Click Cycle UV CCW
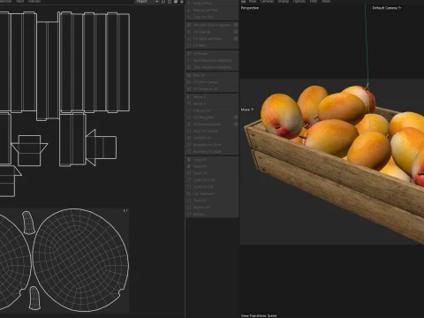Image resolution: width=424 pixels, height=318 pixels. pos(212,180)
